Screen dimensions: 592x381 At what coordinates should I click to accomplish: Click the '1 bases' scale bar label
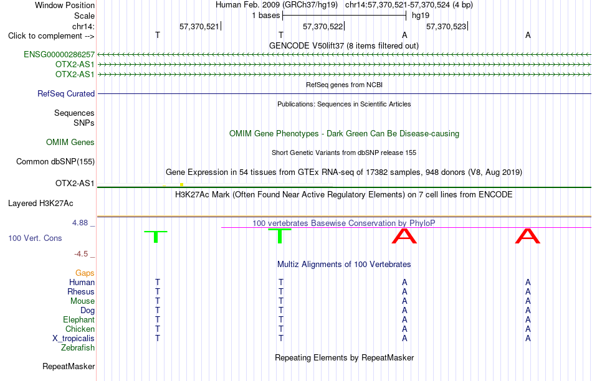266,16
